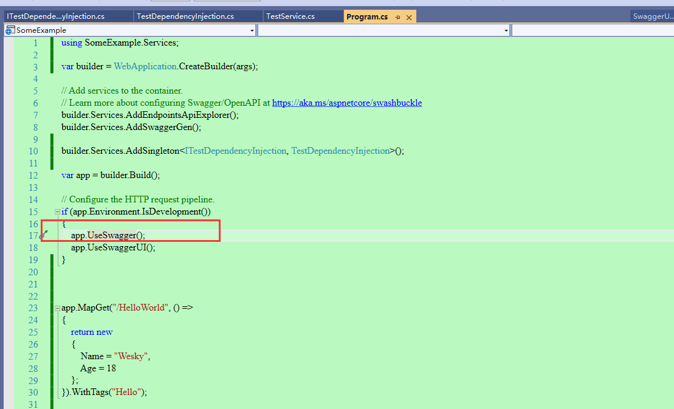Click line number 10 in the margin
Image resolution: width=674 pixels, height=409 pixels.
click(x=33, y=151)
